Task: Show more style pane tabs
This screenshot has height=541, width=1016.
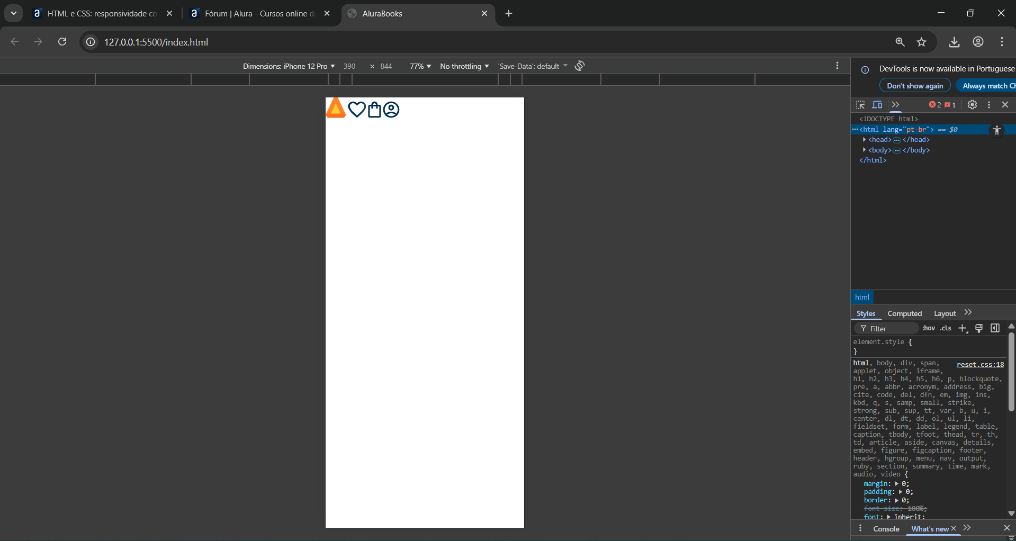Action: coord(968,312)
